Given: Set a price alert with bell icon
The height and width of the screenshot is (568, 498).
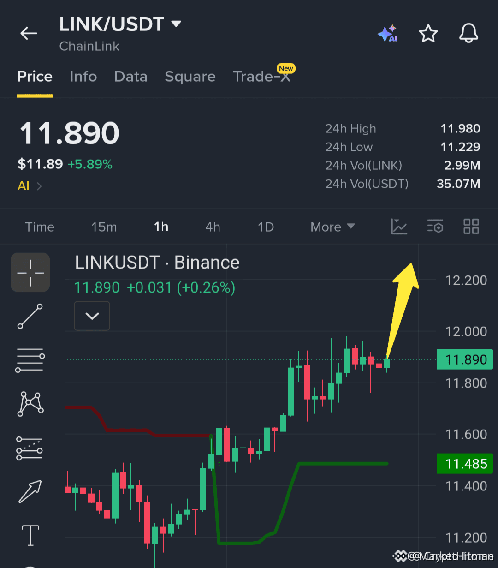Looking at the screenshot, I should point(468,34).
